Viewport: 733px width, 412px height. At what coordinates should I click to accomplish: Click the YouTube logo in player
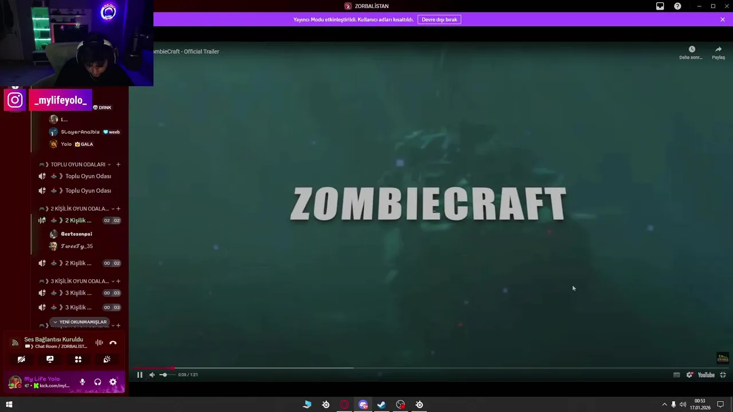pos(706,375)
